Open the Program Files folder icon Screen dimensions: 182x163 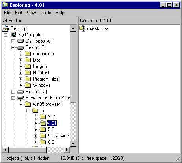28,79
